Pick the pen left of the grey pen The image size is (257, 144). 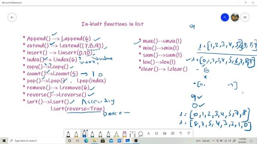tap(100, 134)
